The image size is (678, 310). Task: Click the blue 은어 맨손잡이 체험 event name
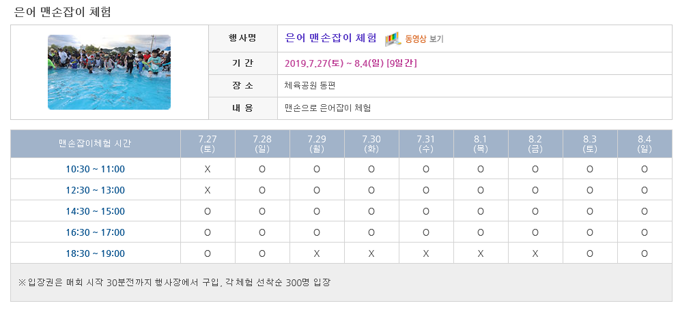tap(330, 38)
